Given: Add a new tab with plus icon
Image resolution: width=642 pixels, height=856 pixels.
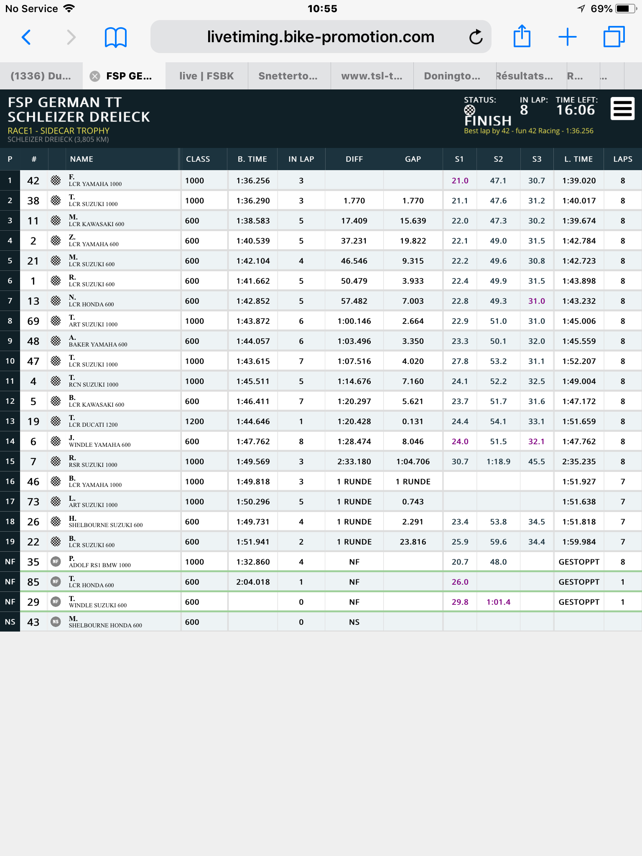Looking at the screenshot, I should click(x=568, y=37).
